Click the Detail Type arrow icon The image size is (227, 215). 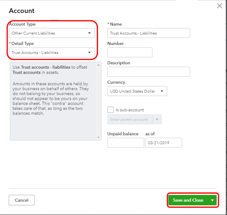pos(89,52)
